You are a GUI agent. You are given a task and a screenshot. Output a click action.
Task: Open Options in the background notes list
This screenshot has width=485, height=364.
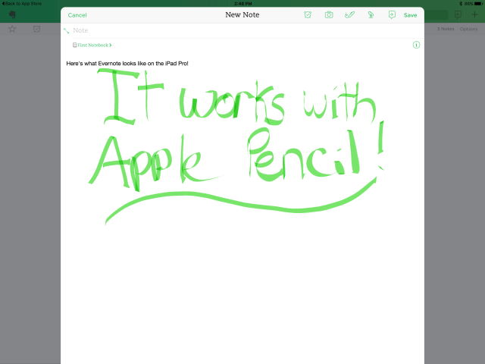468,29
